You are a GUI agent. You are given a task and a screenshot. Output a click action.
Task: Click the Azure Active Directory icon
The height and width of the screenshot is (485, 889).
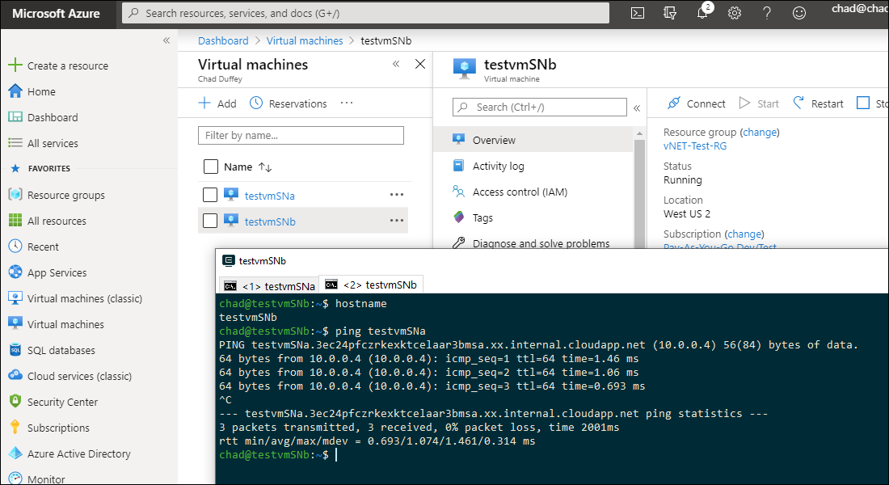pos(15,453)
